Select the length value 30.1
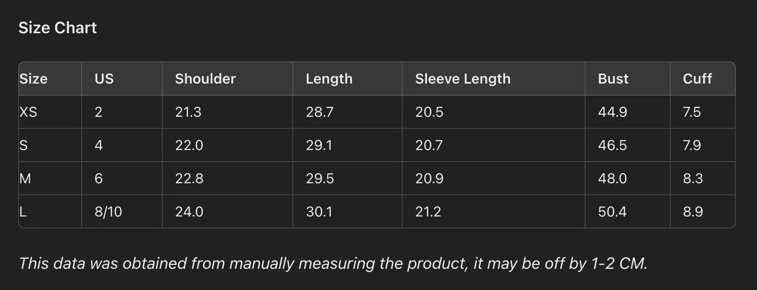Viewport: 757px width, 290px height. 319,212
